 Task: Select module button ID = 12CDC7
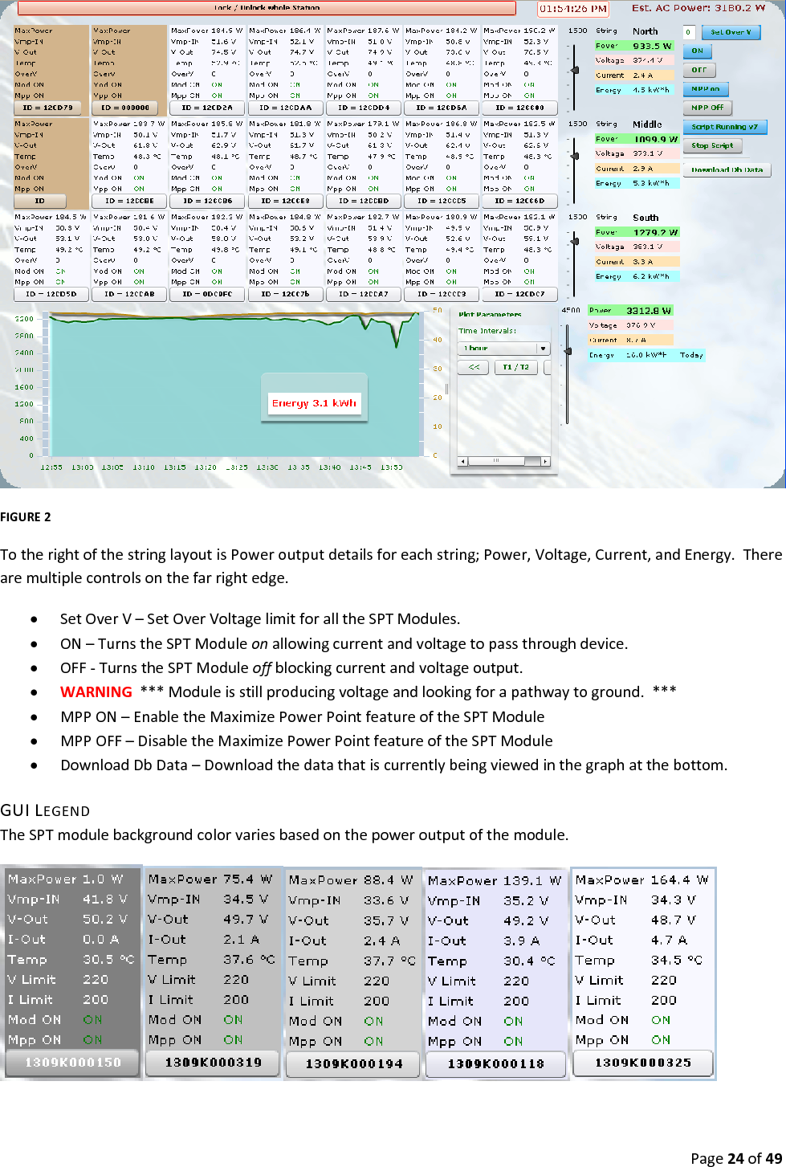coord(519,294)
